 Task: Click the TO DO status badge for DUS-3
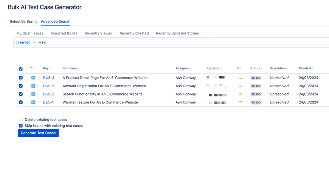tap(256, 86)
